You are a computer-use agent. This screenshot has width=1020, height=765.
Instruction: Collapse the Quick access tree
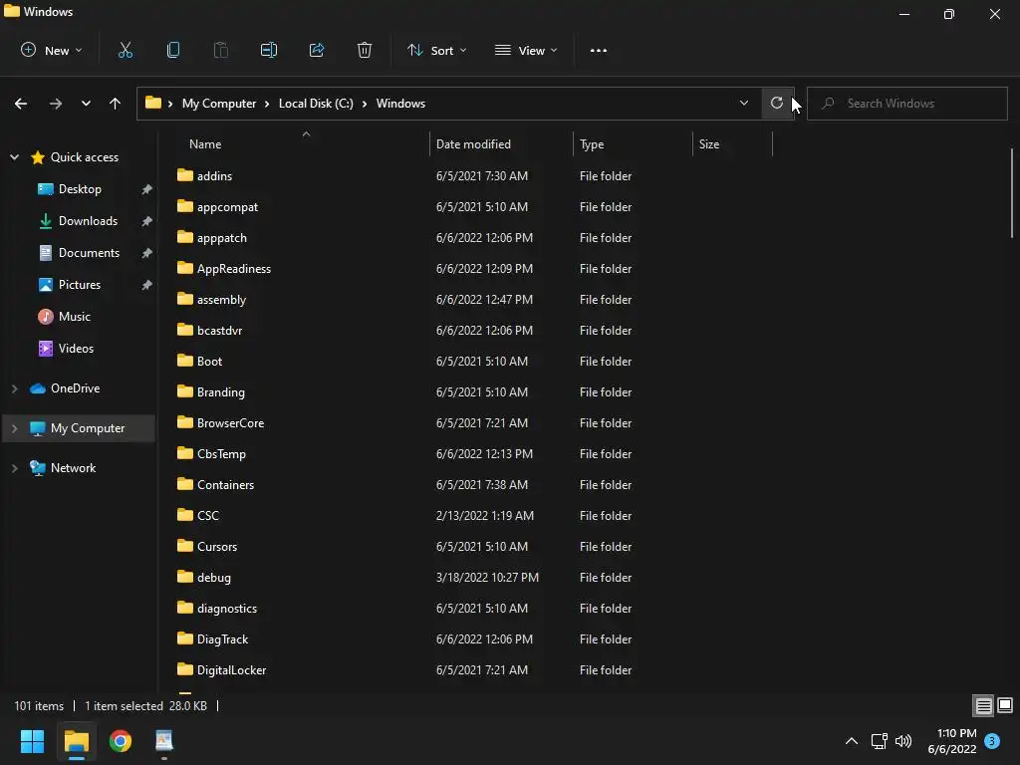[x=14, y=156]
